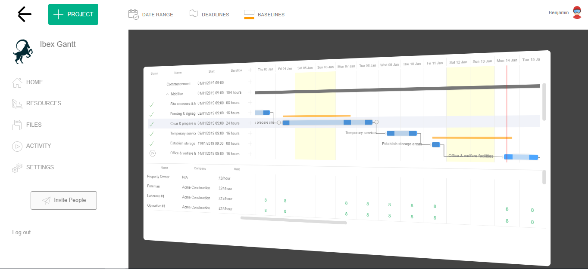Screen dimensions: 588x269
Task: Toggle the status tick for Establish storage
Action: (x=151, y=143)
